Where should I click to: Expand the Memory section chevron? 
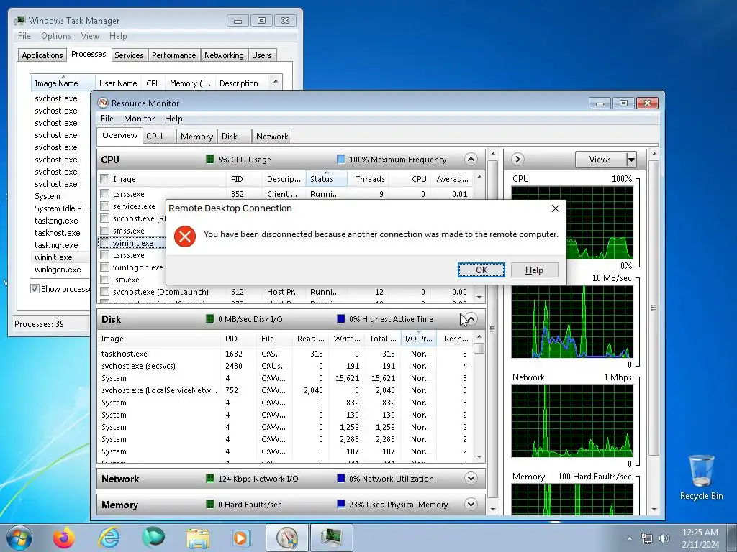471,504
